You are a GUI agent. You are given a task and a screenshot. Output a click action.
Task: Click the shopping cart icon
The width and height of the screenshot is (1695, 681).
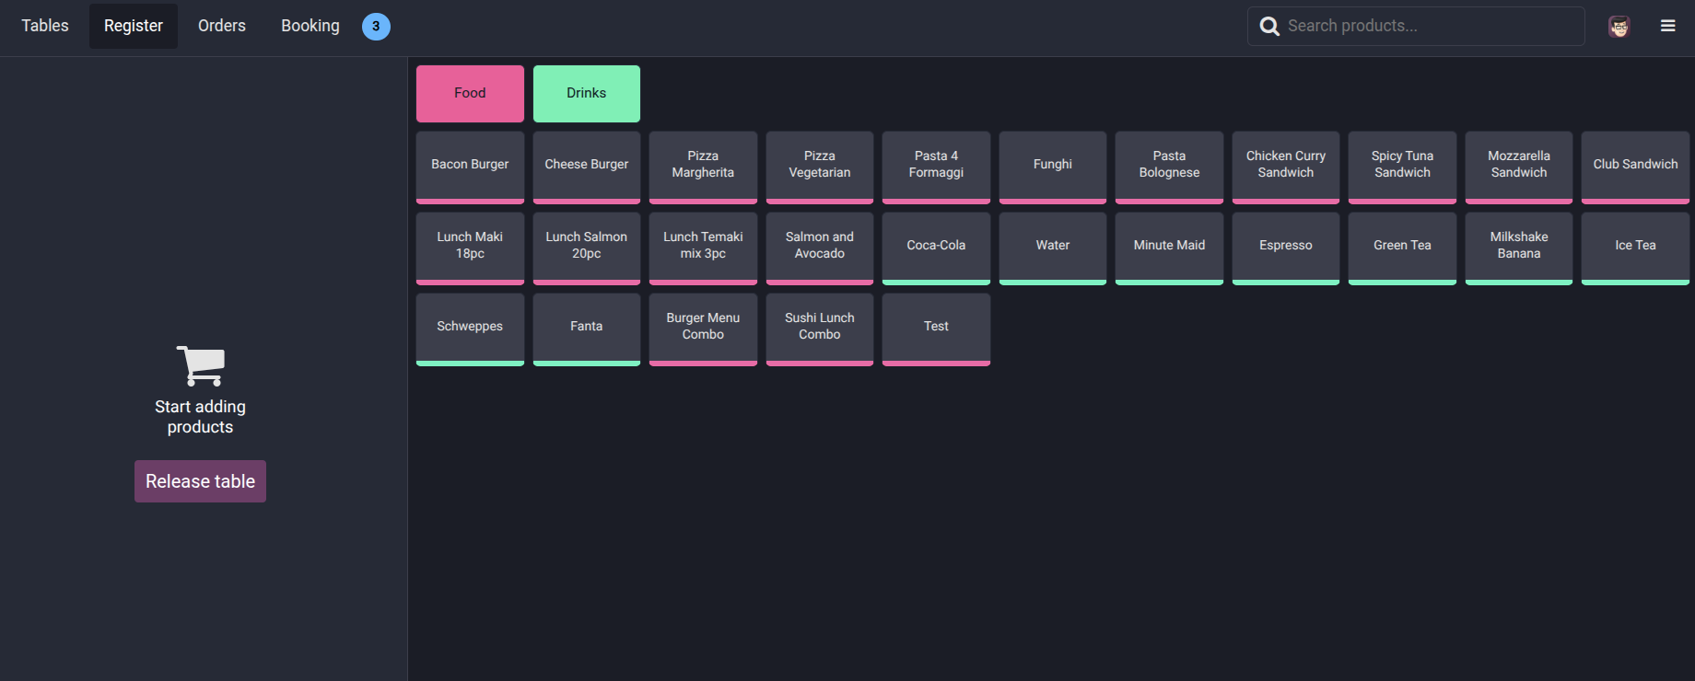(201, 365)
